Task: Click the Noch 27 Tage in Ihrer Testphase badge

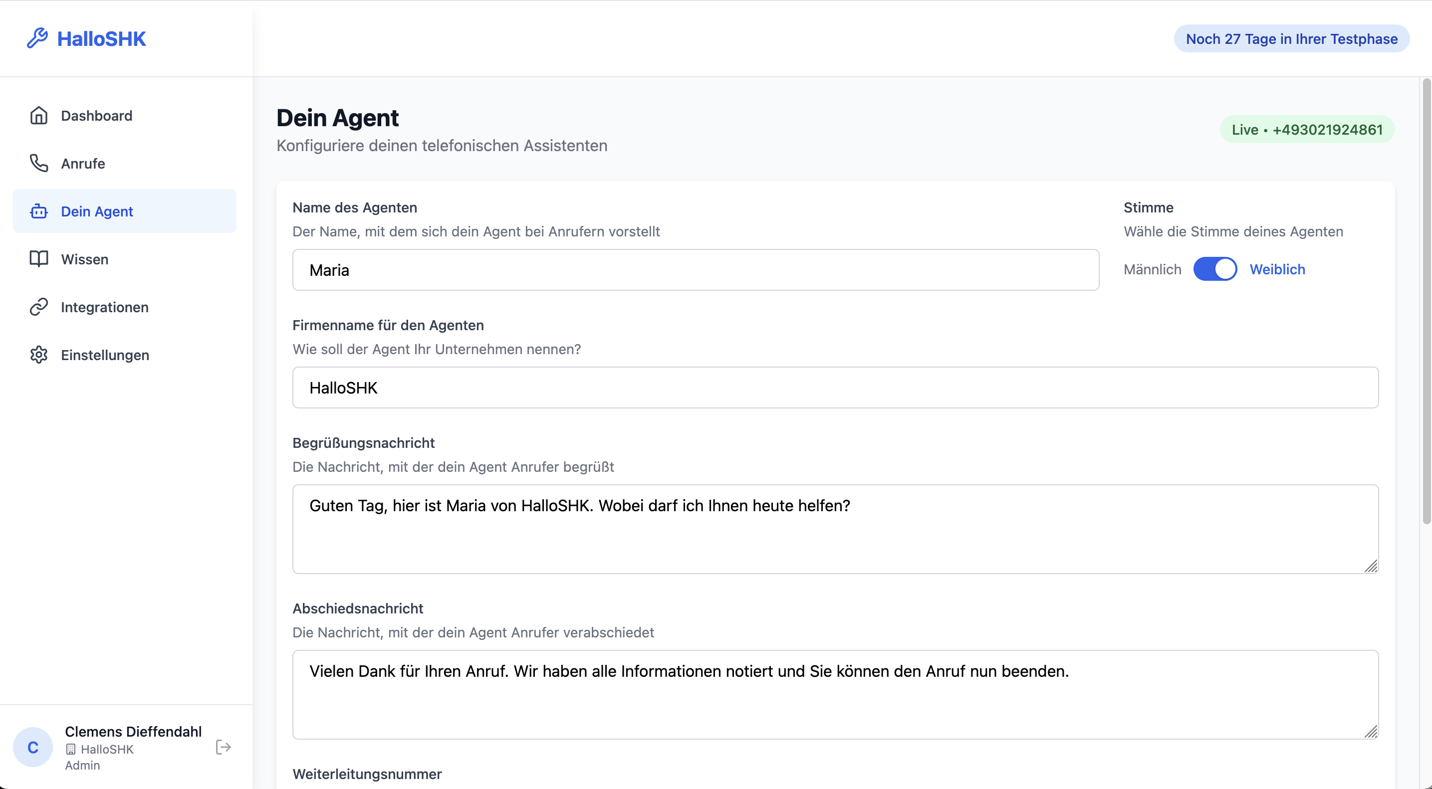Action: (x=1291, y=38)
